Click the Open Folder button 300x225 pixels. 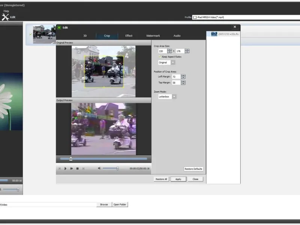(x=120, y=205)
